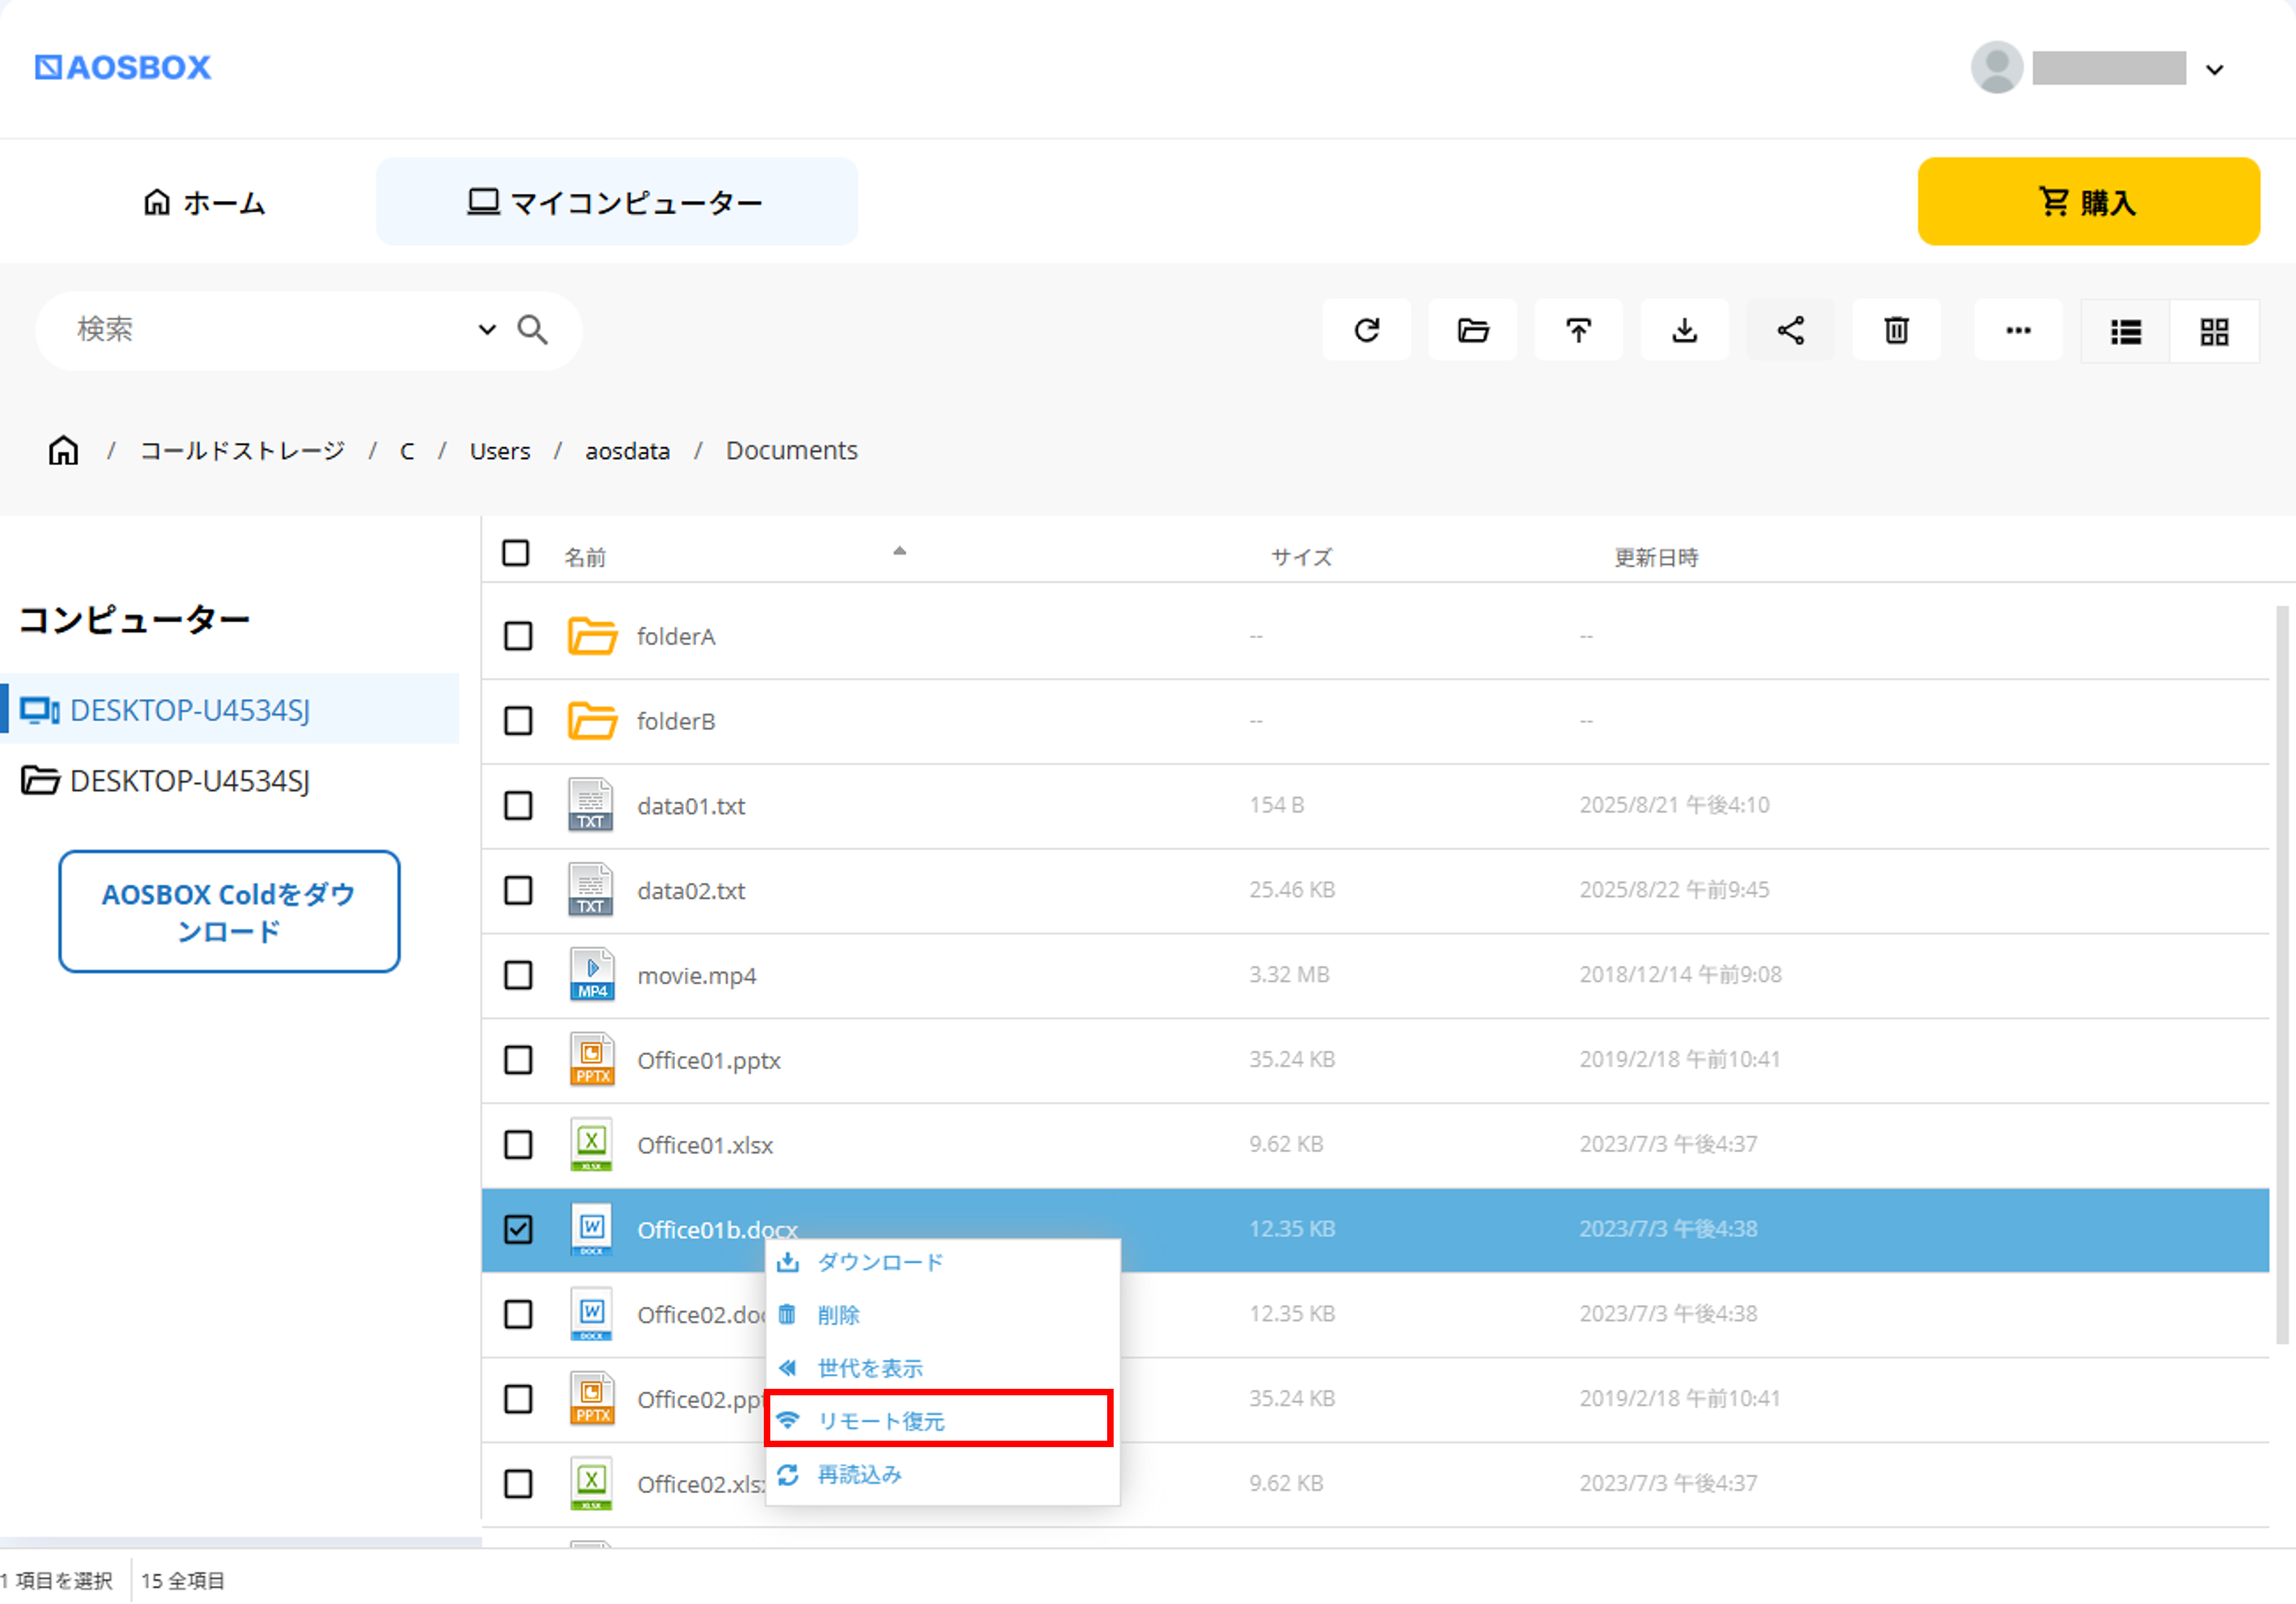
Task: Click the upload arrow toolbar icon
Action: pos(1578,331)
